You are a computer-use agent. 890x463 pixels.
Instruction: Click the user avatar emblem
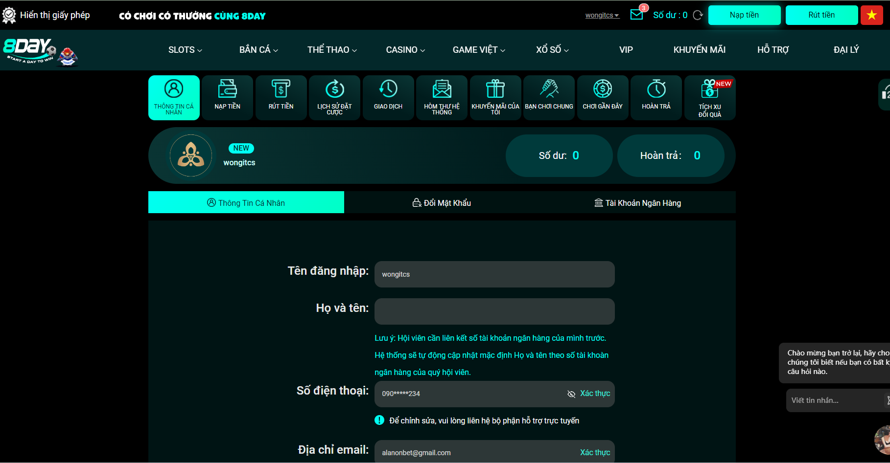(x=191, y=155)
